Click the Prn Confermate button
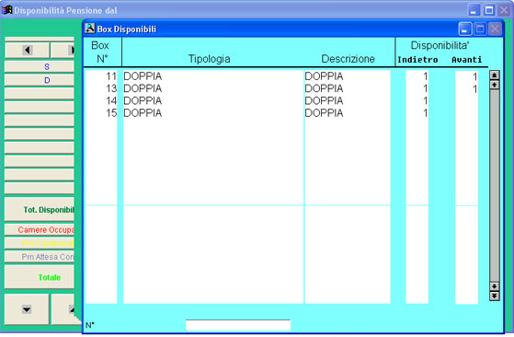The image size is (514, 337). [40, 243]
